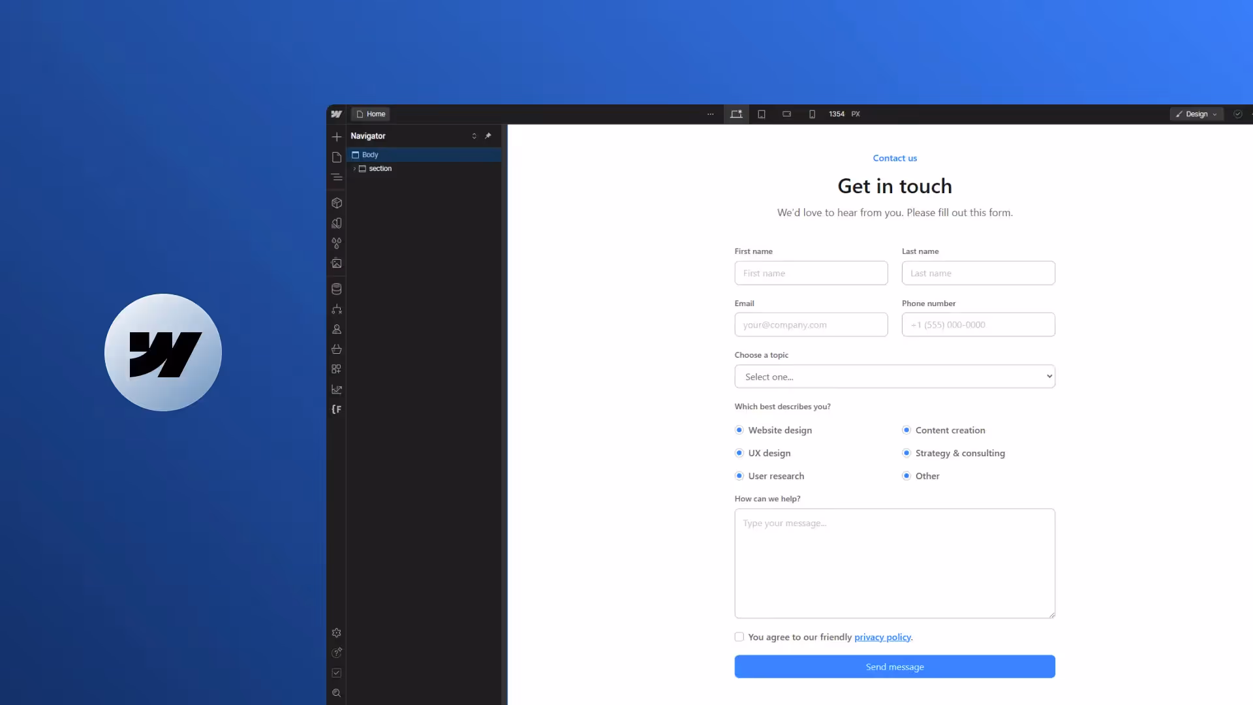
Task: Open the Apps panel icon
Action: 337,369
